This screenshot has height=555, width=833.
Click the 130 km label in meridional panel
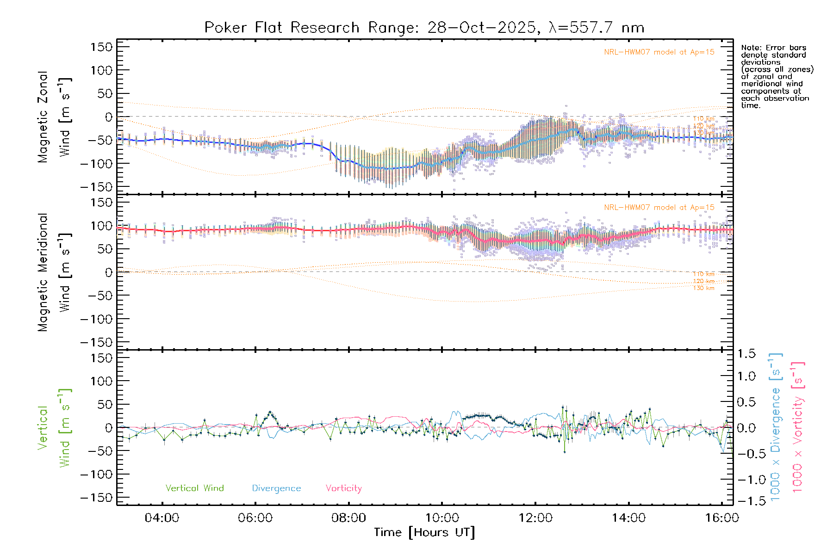click(x=703, y=288)
